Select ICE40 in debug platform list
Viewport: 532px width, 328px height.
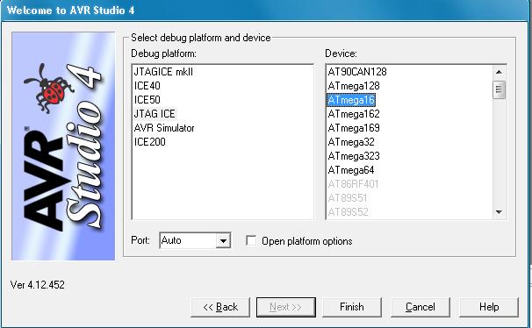147,86
